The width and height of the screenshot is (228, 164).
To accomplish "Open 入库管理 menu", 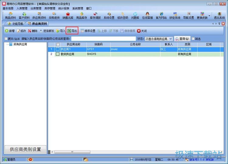I will 22,8.
